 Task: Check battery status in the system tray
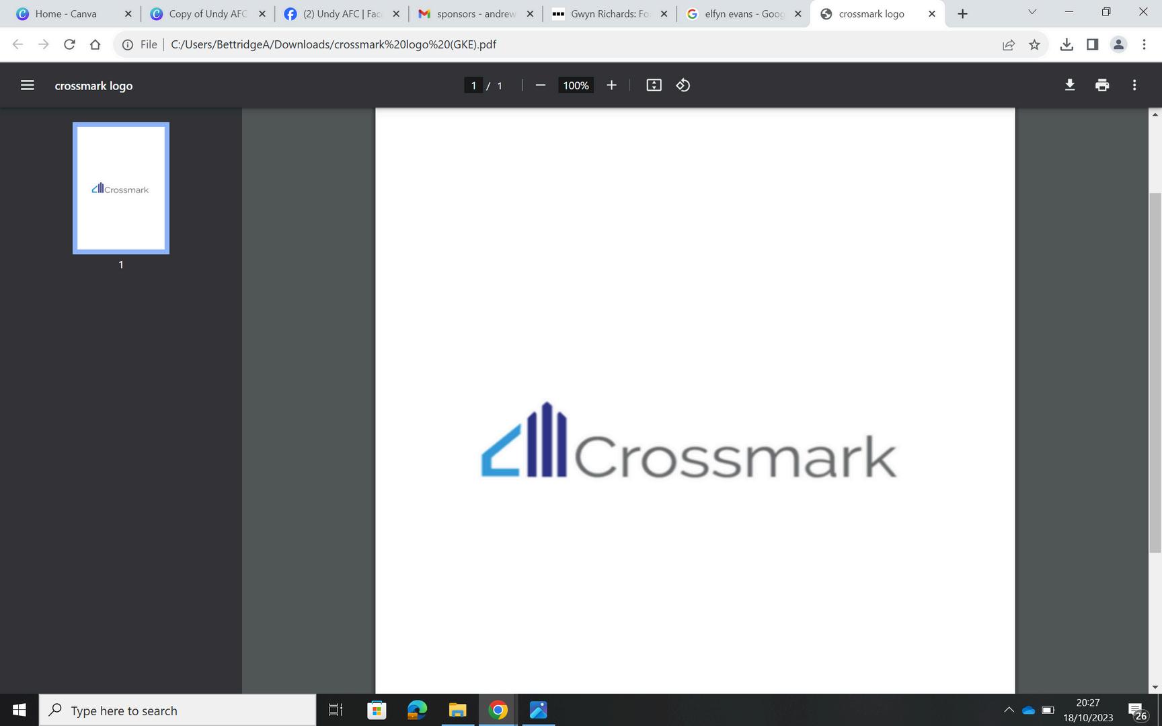tap(1048, 710)
